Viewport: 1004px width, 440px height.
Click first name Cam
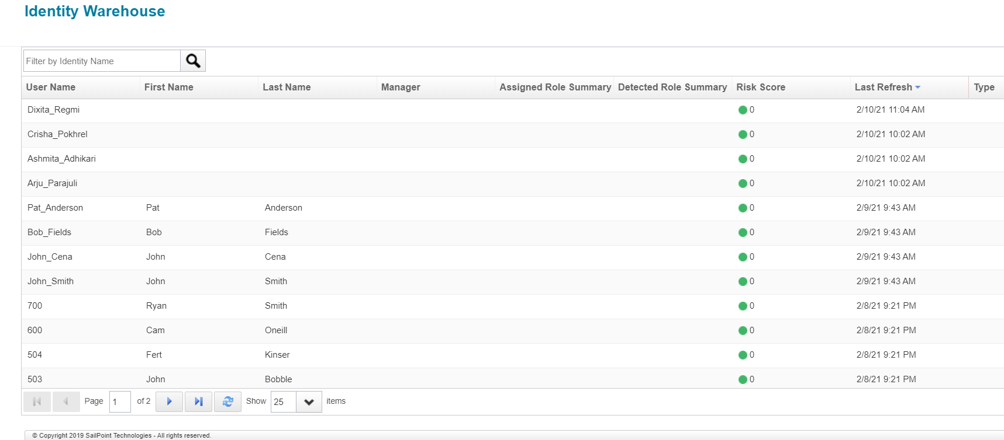pos(156,330)
